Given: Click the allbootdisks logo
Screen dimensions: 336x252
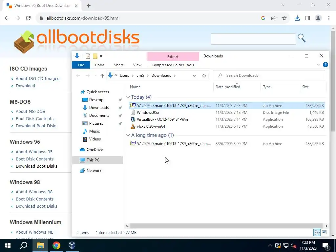Looking at the screenshot, I should click(77, 42).
